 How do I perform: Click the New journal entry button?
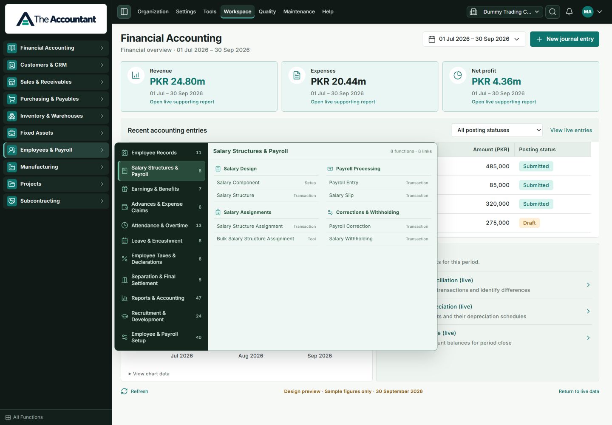564,39
